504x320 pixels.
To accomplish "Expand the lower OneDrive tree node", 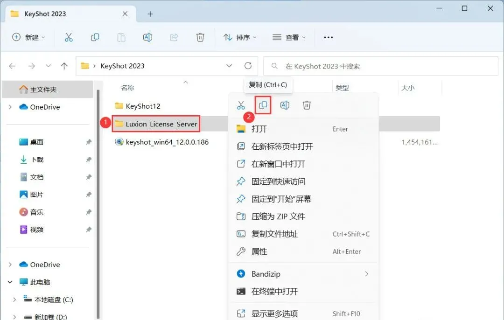I will pyautogui.click(x=10, y=264).
